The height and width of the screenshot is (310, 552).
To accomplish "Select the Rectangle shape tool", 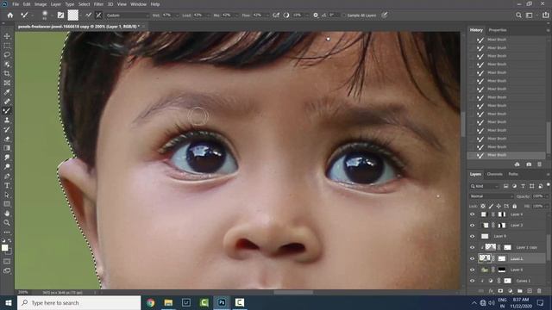I will click(x=7, y=204).
